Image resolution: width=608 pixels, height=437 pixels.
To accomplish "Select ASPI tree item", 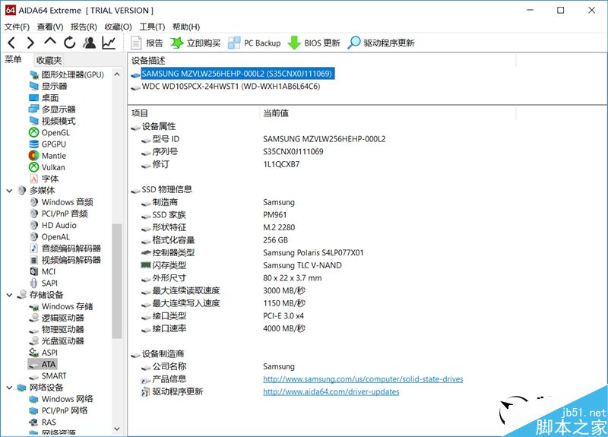I will coord(43,353).
